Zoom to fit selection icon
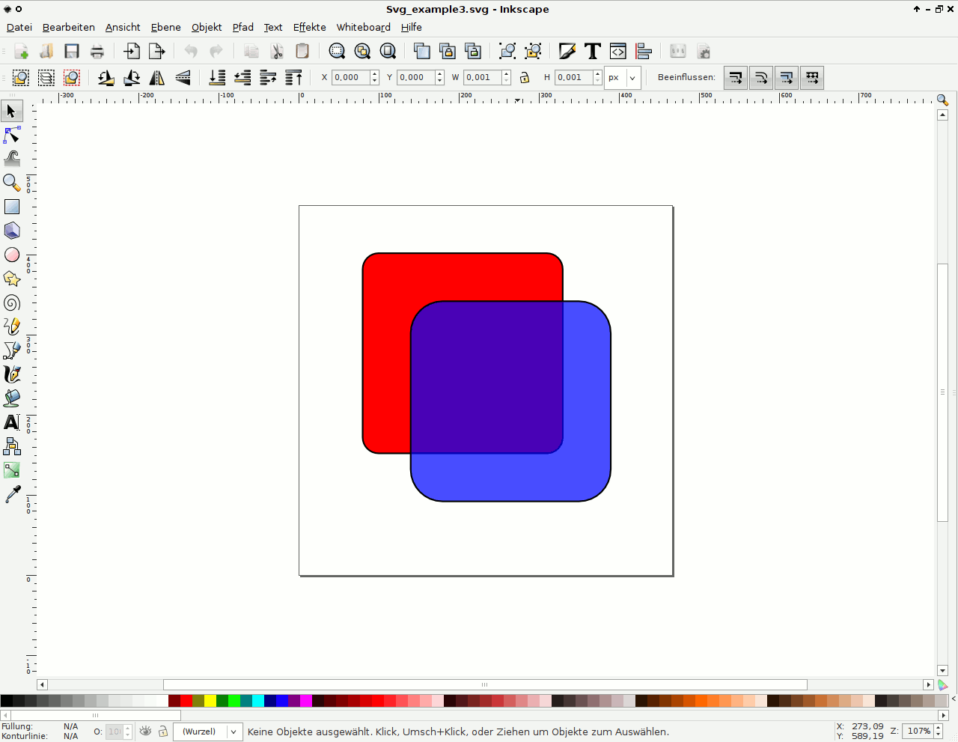 pos(337,51)
